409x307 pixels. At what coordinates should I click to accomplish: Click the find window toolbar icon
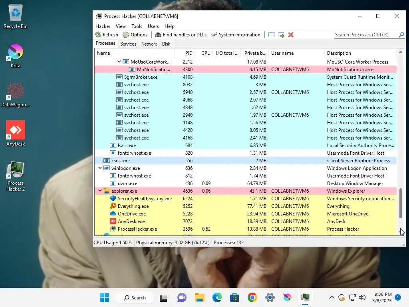271,35
